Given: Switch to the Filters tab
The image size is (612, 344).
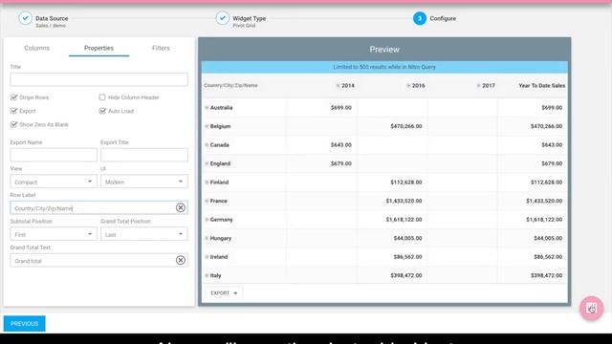Looking at the screenshot, I should pos(161,48).
